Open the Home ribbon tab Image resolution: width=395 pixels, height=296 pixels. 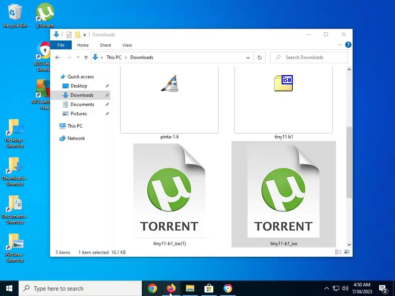click(83, 45)
